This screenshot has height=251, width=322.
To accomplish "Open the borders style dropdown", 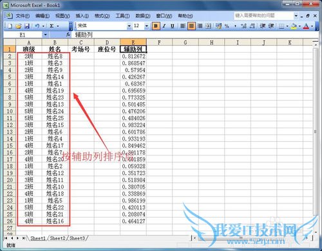I will (287, 26).
